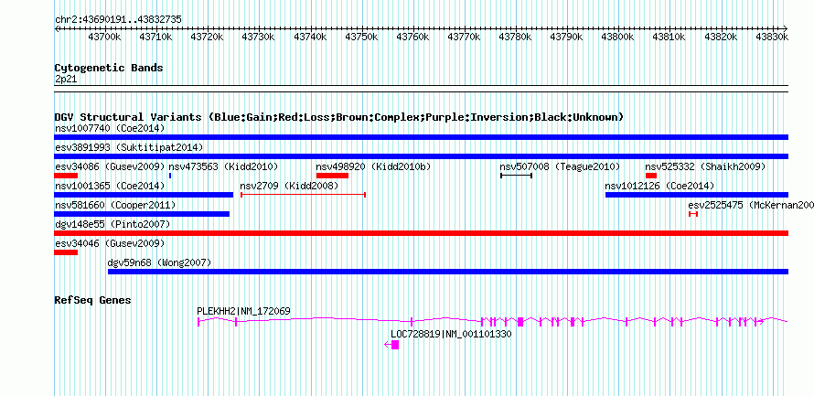Click the red bar under nsv525332
Screen dimensions: 814x396
click(x=651, y=176)
